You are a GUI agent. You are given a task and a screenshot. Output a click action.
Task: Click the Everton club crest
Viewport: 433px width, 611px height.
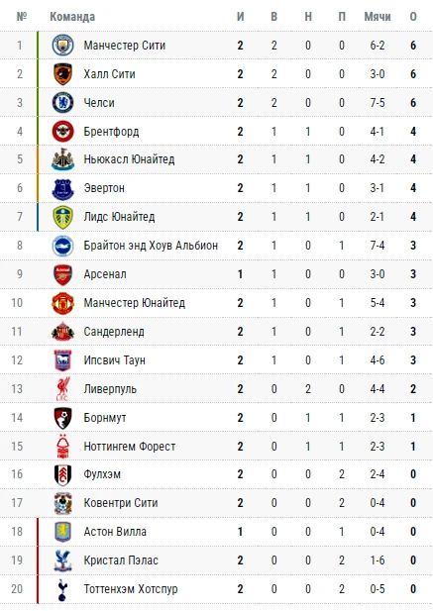pos(62,188)
